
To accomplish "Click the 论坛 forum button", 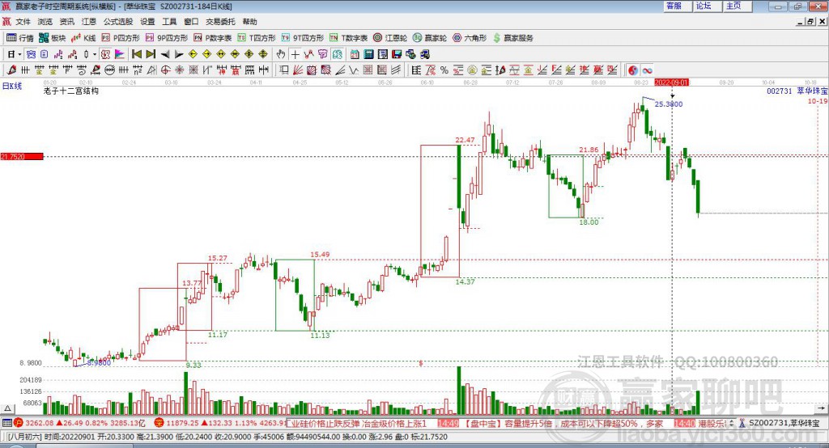I will (x=704, y=6).
